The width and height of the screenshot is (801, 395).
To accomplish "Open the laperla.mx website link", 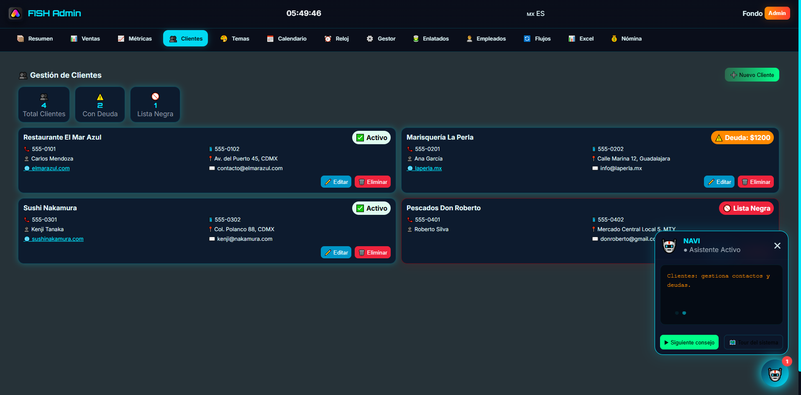I will (428, 168).
